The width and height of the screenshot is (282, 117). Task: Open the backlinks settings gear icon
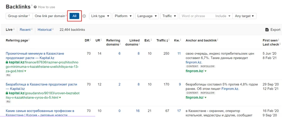pyautogui.click(x=84, y=16)
